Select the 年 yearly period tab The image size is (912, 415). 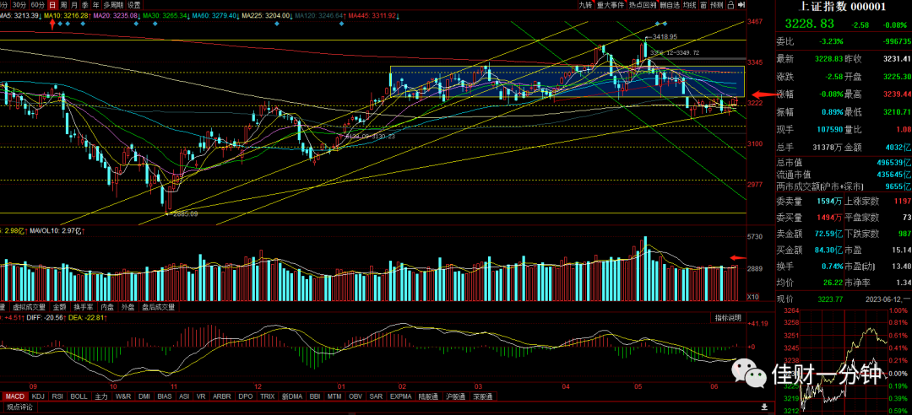tap(96, 5)
